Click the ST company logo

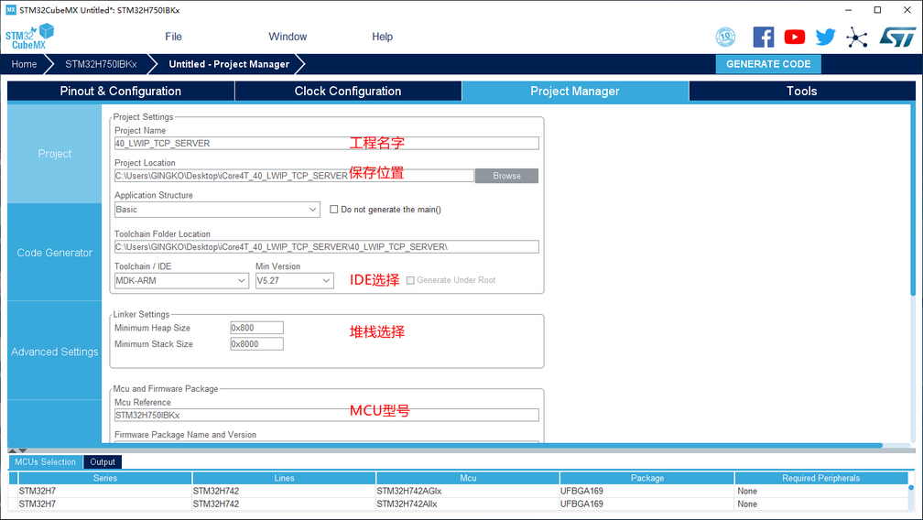tap(896, 37)
